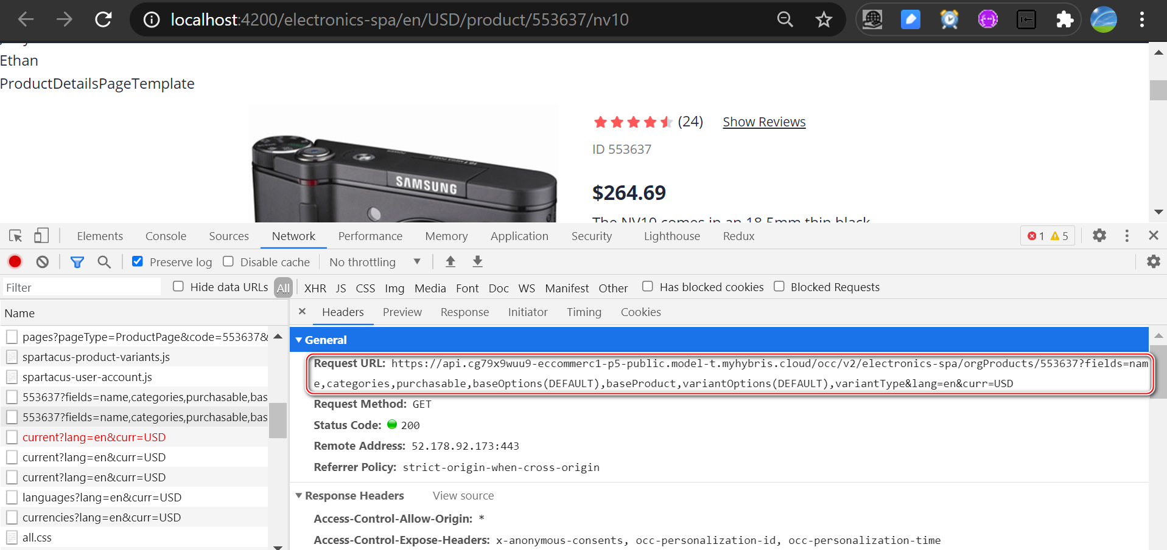
Task: Go forward in browser history
Action: point(65,19)
